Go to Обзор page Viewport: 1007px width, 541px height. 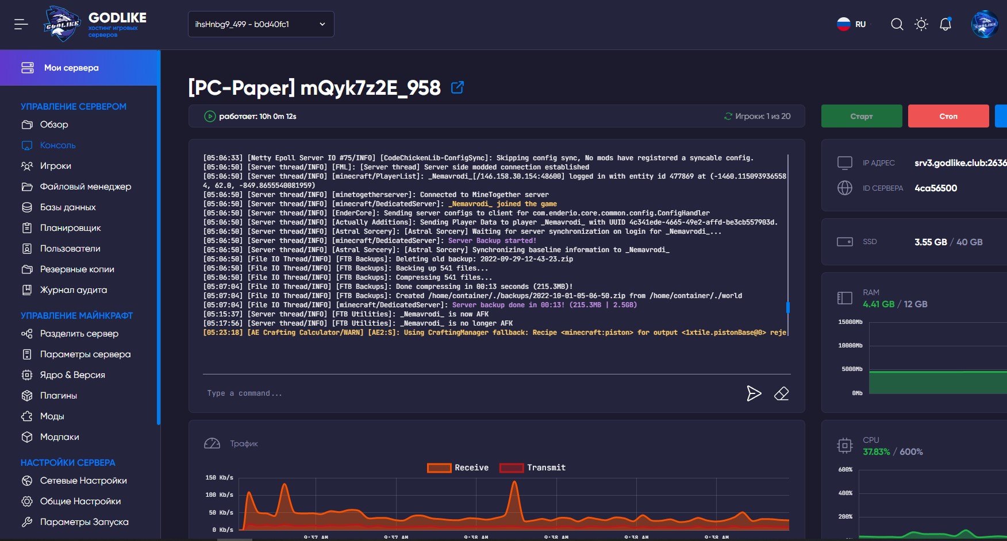(x=54, y=125)
